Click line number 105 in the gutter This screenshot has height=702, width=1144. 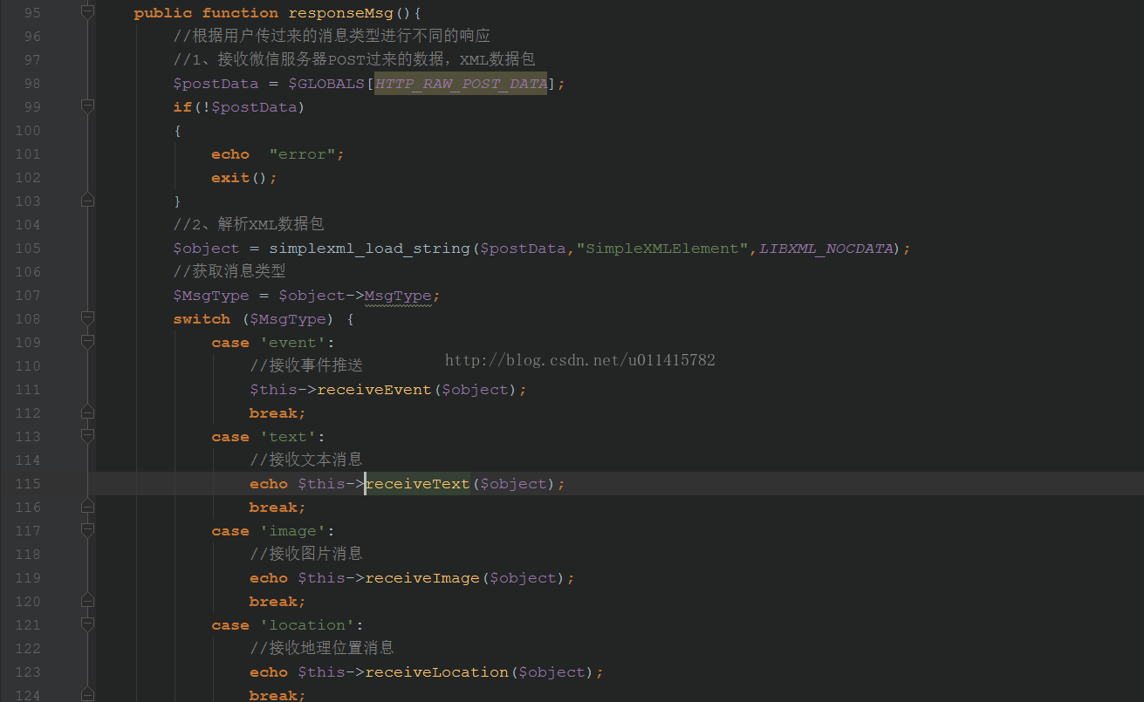pos(28,249)
